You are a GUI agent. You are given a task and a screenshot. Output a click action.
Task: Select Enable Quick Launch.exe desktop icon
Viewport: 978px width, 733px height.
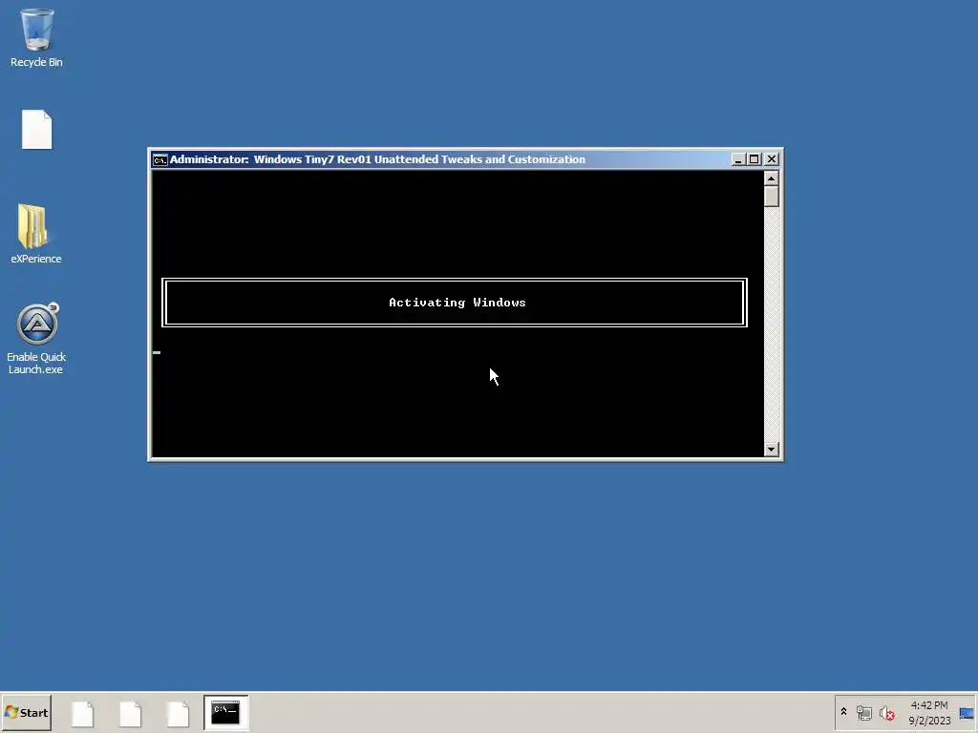click(x=36, y=339)
